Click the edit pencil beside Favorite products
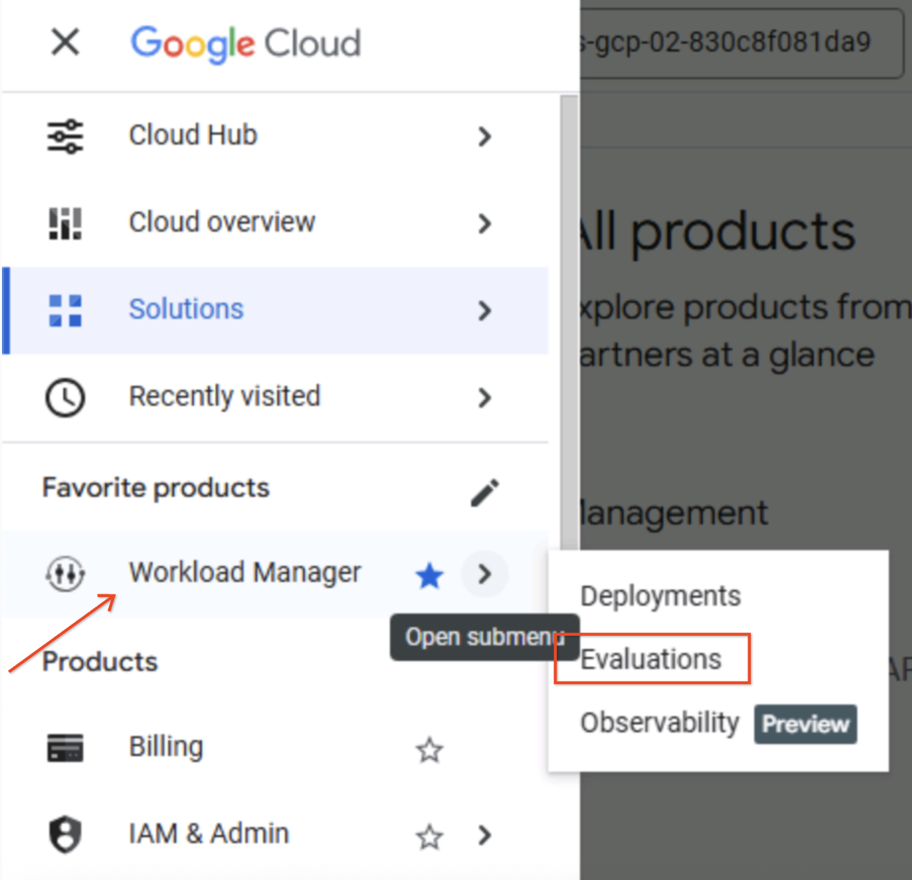Viewport: 912px width, 880px height. (486, 491)
